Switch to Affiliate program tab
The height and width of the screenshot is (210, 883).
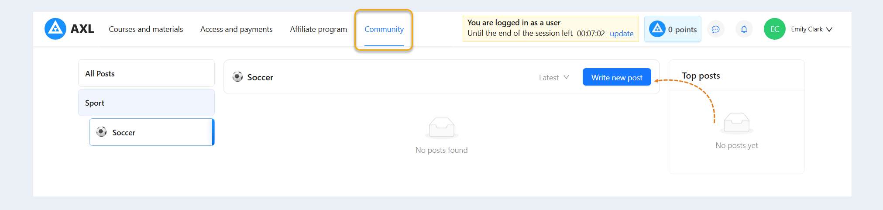318,29
